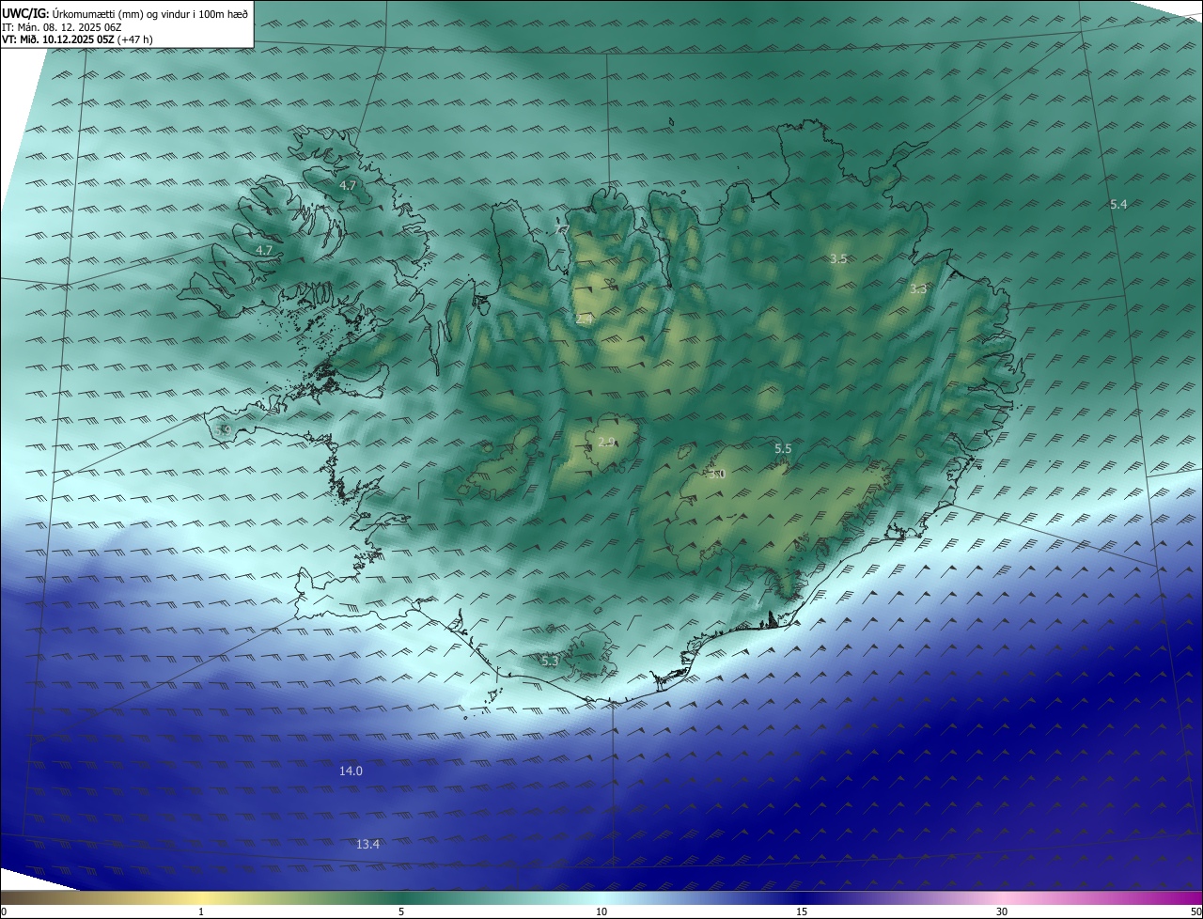Click the 2.4 value label on the map
Screen dimensions: 1203x919
pos(585,319)
